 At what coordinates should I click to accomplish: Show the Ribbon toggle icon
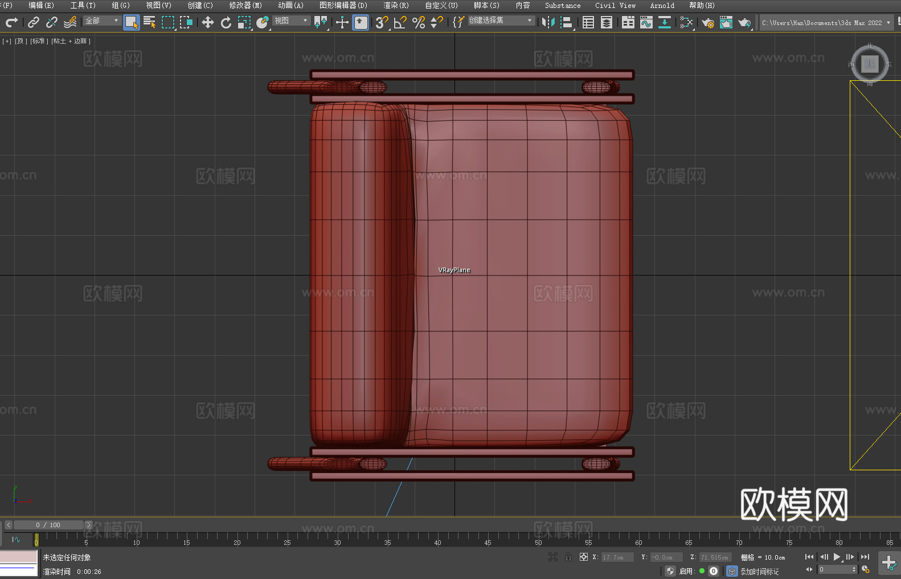pyautogui.click(x=628, y=22)
